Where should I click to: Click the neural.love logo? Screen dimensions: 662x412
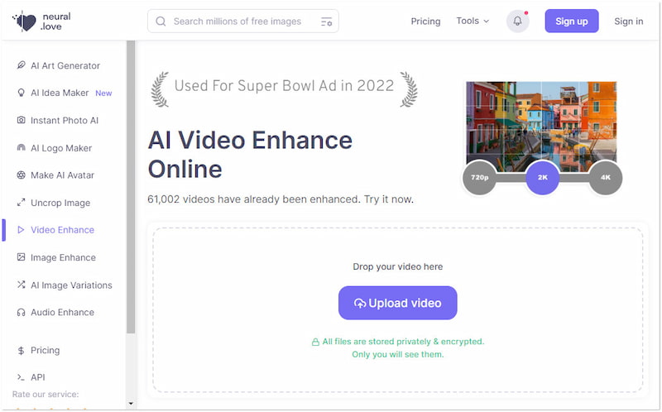[41, 21]
